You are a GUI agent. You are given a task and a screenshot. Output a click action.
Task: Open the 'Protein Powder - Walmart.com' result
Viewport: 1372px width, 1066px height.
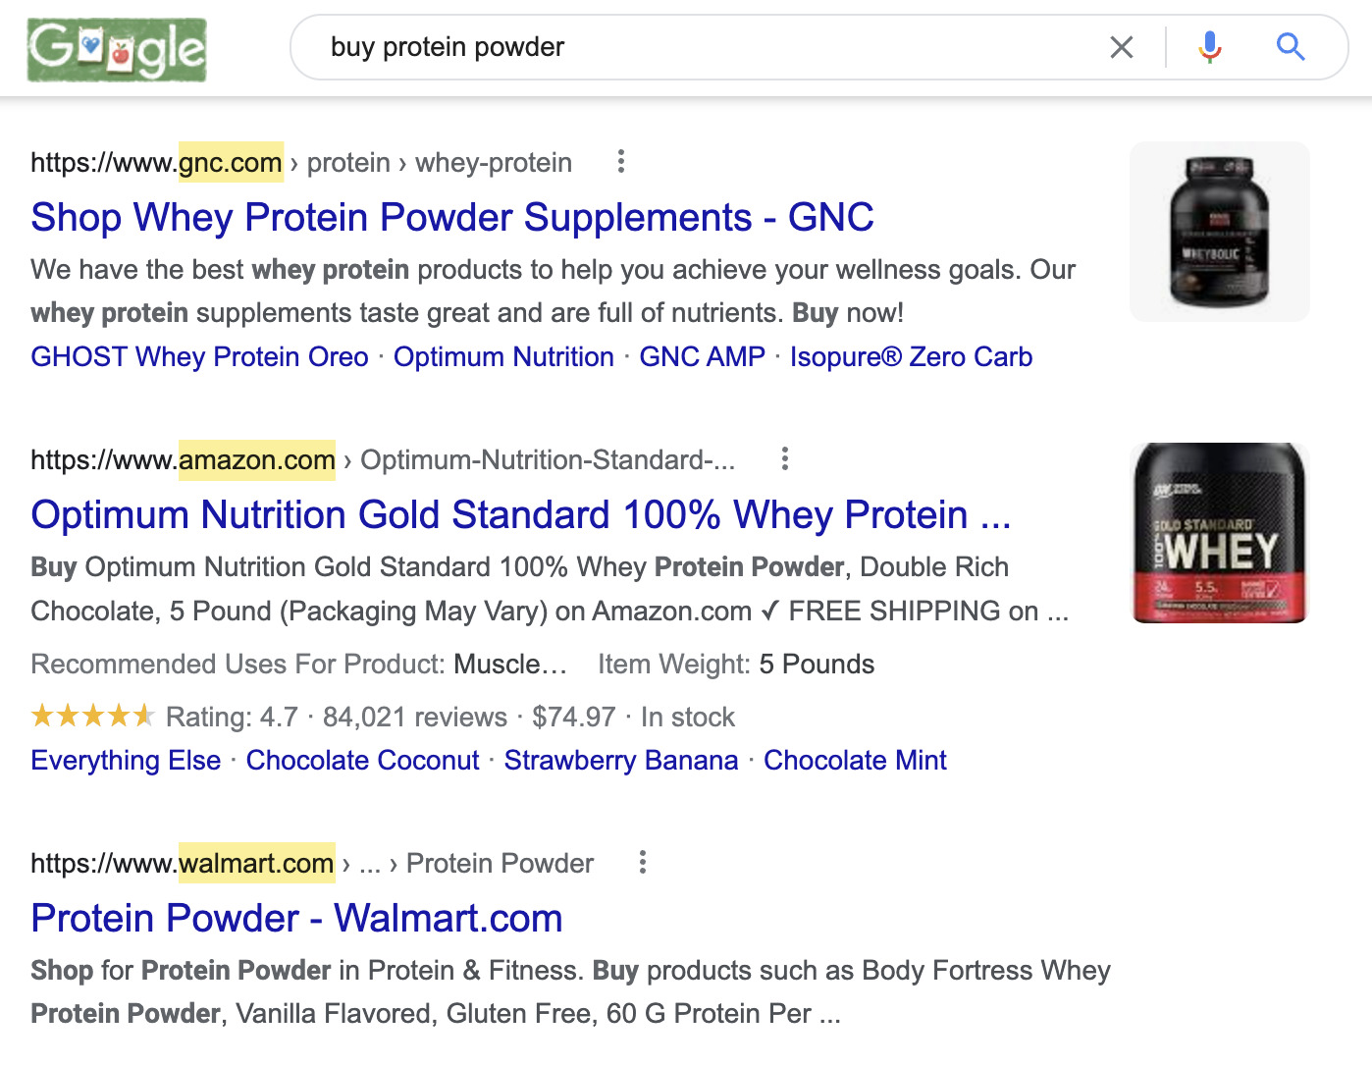click(x=296, y=919)
